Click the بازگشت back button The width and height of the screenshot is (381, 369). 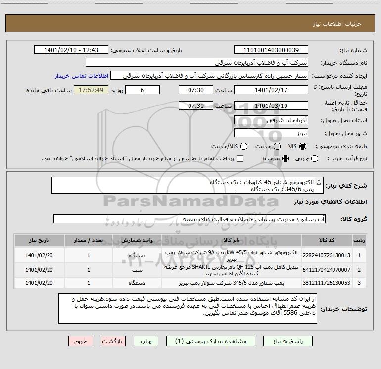pos(113,341)
